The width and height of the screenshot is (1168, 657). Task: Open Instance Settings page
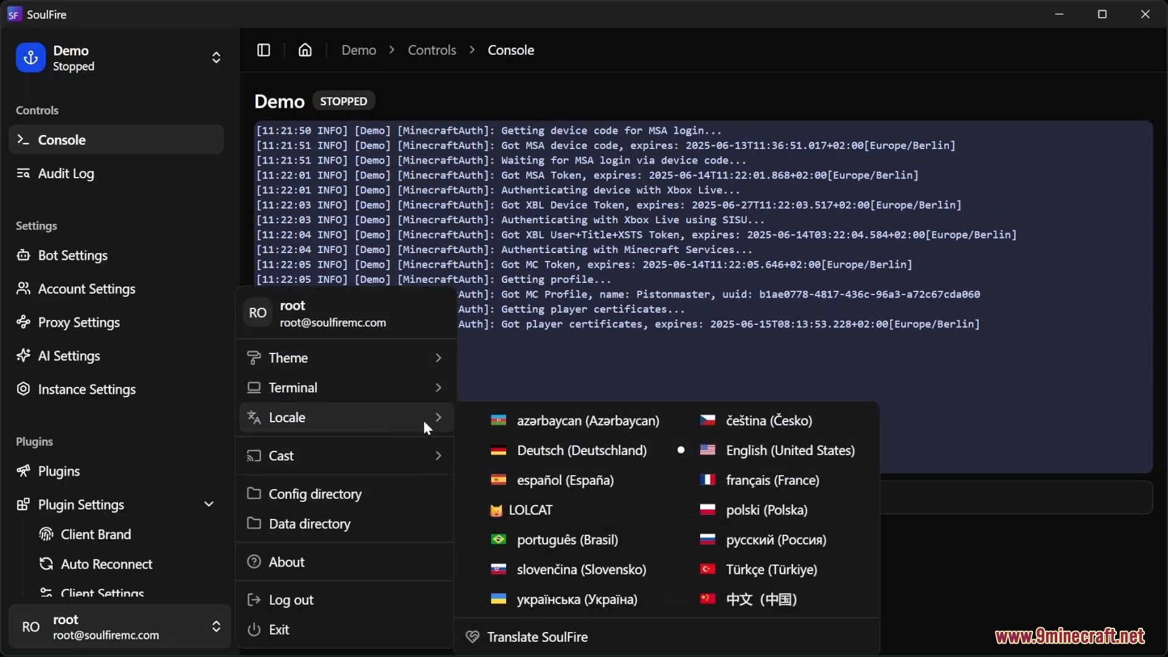[x=116, y=389]
